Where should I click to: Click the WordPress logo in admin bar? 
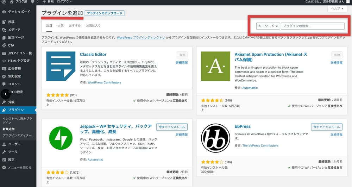click(x=4, y=1)
